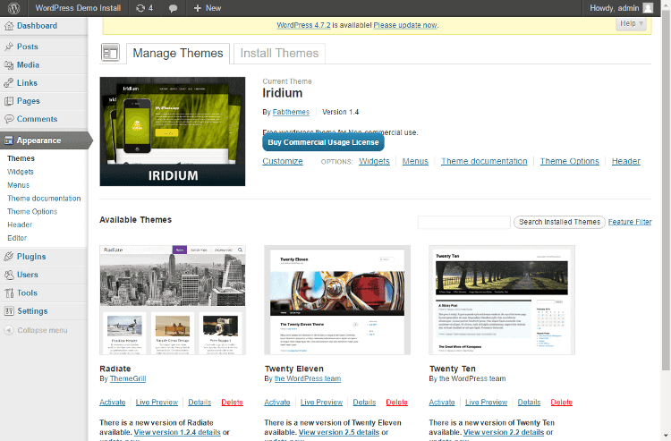
Task: Open the Widgets option link for Iridium
Action: coord(374,161)
